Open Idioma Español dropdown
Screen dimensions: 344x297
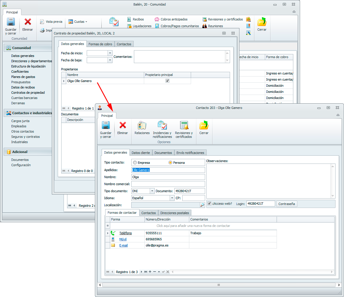tap(172, 198)
